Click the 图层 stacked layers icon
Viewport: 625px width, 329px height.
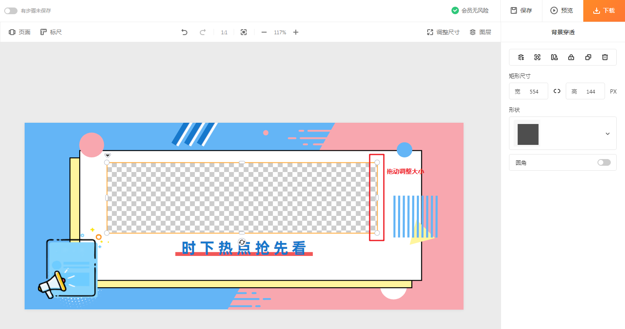pos(473,32)
